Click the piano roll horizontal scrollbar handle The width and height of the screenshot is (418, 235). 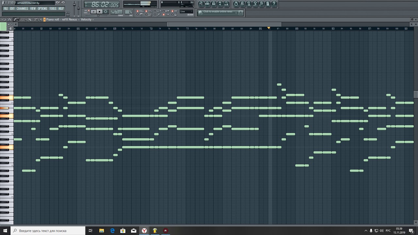pos(224,24)
